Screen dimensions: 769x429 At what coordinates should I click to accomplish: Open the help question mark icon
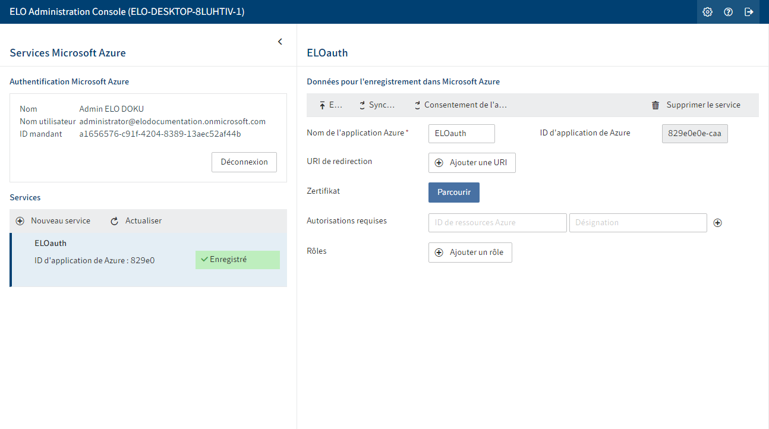(728, 12)
